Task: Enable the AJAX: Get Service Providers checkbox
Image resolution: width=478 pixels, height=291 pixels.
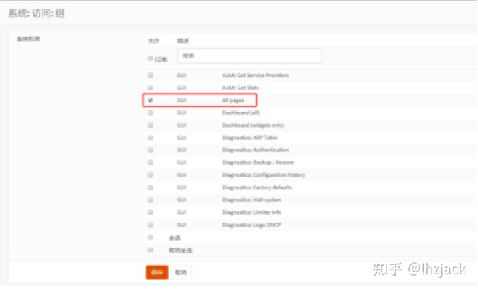Action: point(150,75)
